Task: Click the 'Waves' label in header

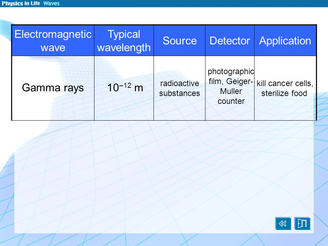Action: pyautogui.click(x=52, y=3)
